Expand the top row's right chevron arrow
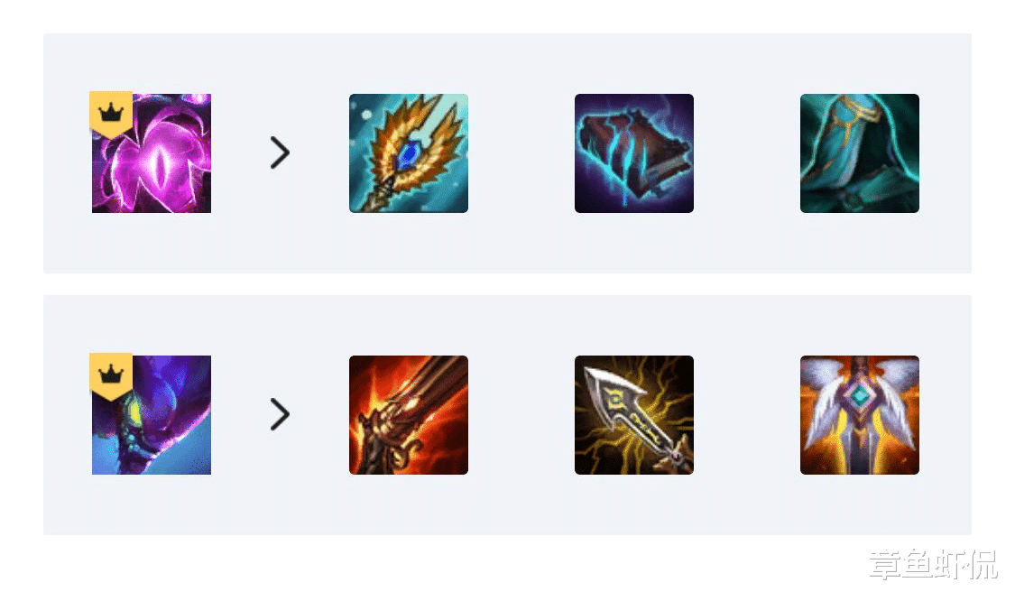 click(x=280, y=153)
